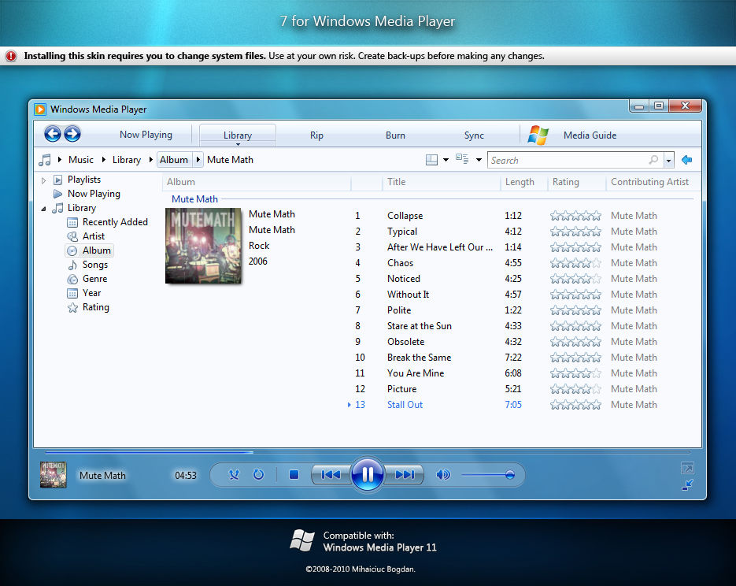Click the Playlists icon in sidebar

click(x=57, y=180)
